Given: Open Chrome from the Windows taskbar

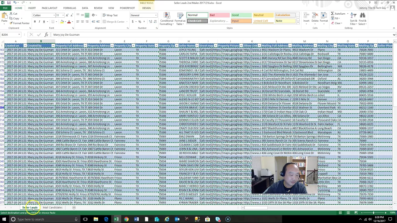Looking at the screenshot, I should click(126, 219).
